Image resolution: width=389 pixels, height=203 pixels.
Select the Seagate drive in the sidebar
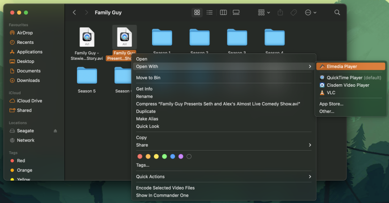pos(25,131)
